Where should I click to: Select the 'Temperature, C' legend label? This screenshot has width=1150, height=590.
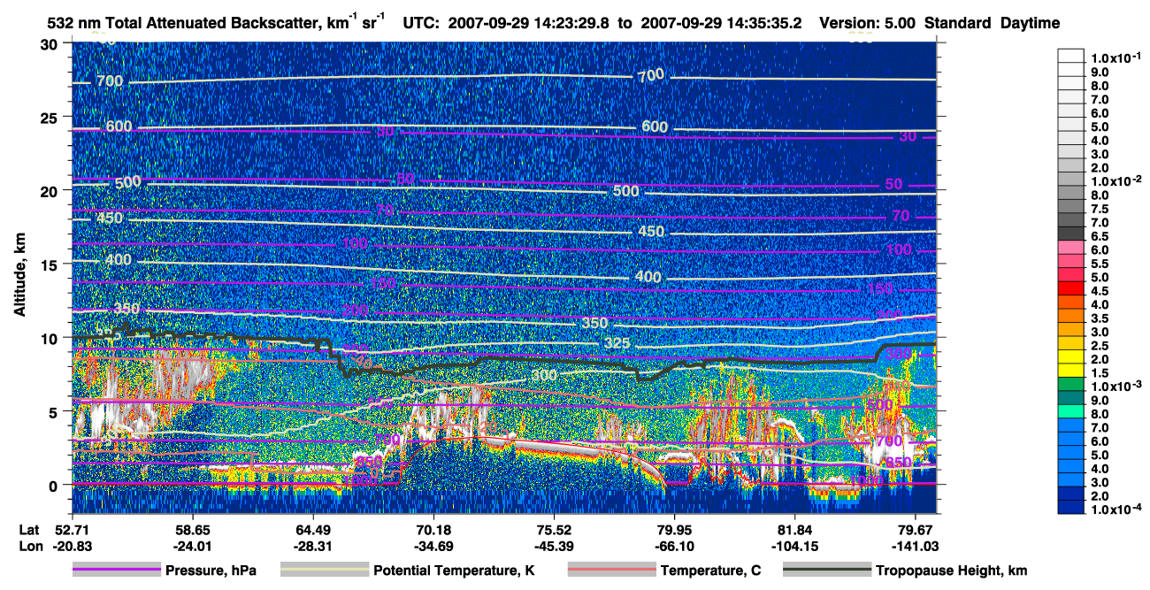pyautogui.click(x=710, y=571)
